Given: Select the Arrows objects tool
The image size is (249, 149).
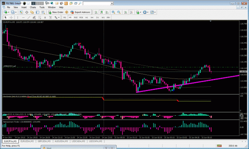Looking at the screenshot, I should click(56, 17).
